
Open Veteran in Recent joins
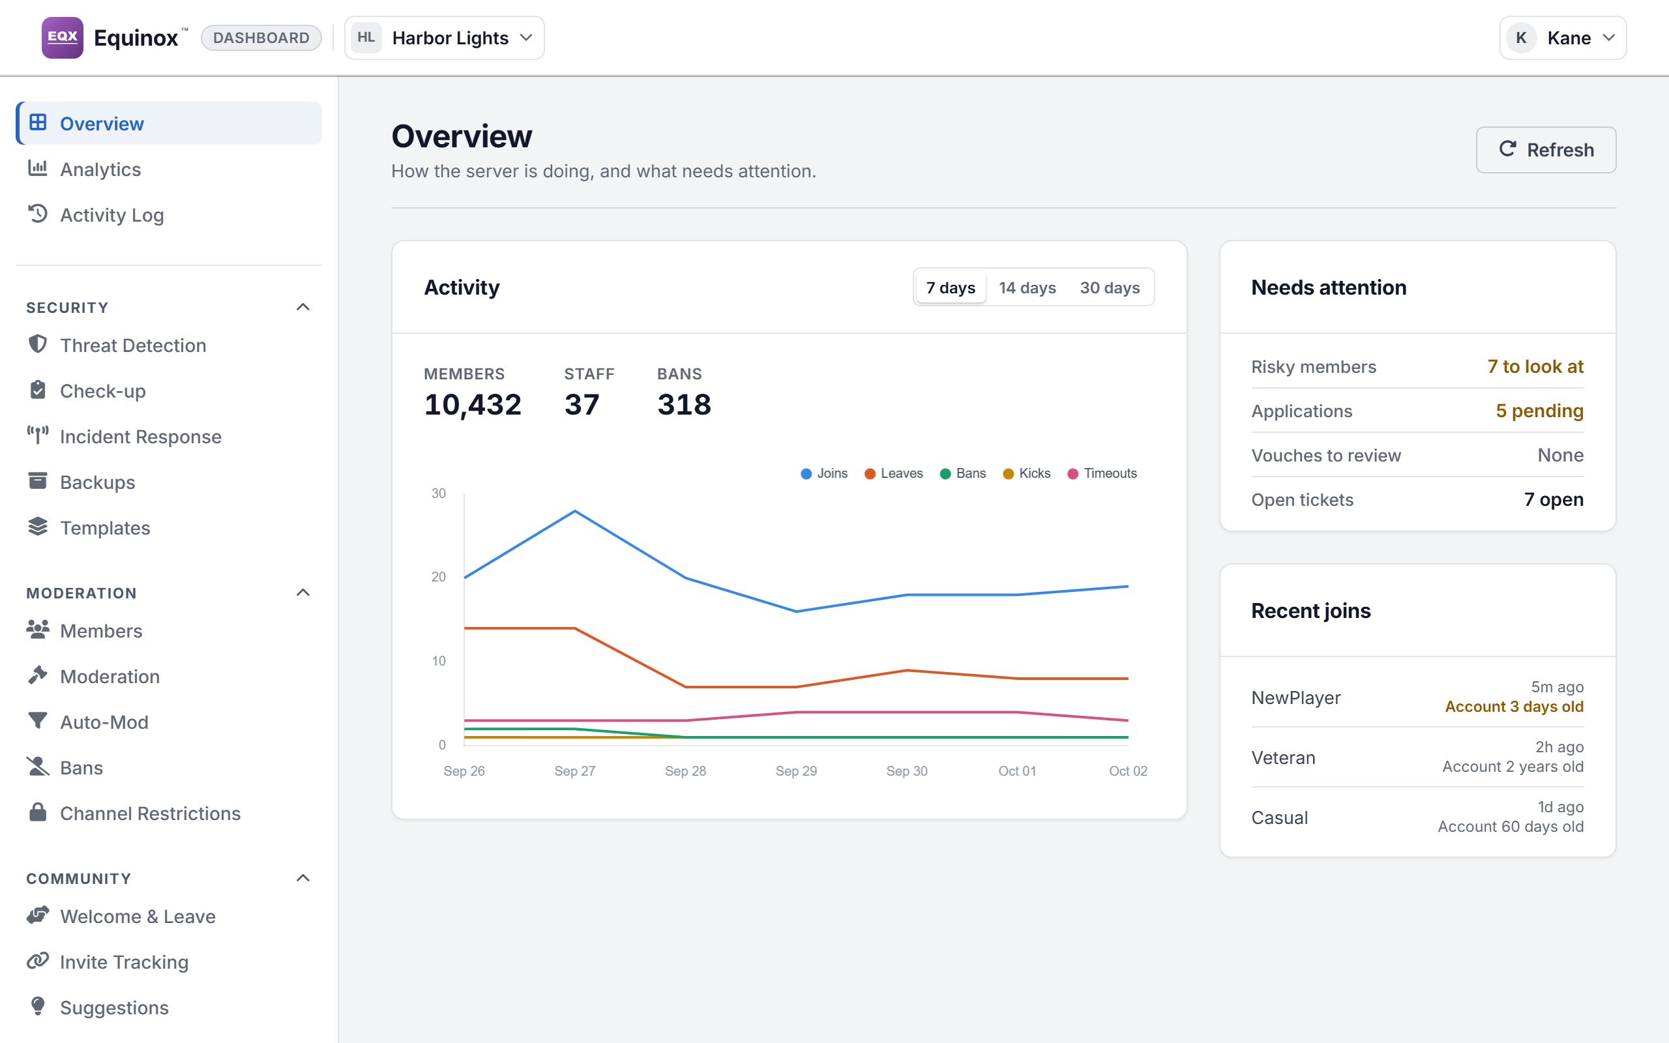click(x=1417, y=757)
